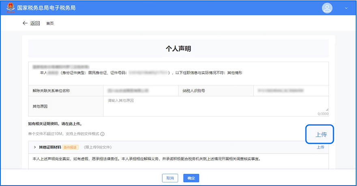The height and width of the screenshot is (186, 357).
Task: Click the 条件报送 orange tag
Action: tap(71, 147)
